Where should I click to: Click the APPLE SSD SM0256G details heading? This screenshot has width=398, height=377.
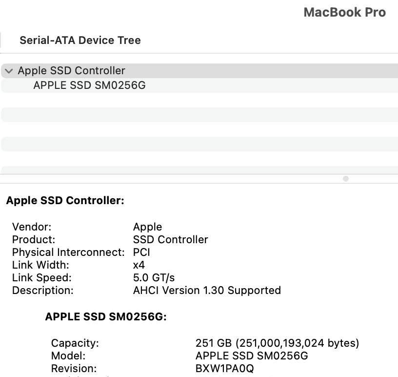click(x=105, y=316)
